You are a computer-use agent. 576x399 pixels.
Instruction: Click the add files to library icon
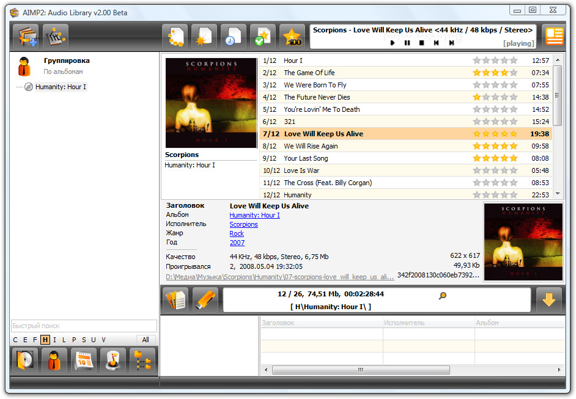(x=26, y=37)
